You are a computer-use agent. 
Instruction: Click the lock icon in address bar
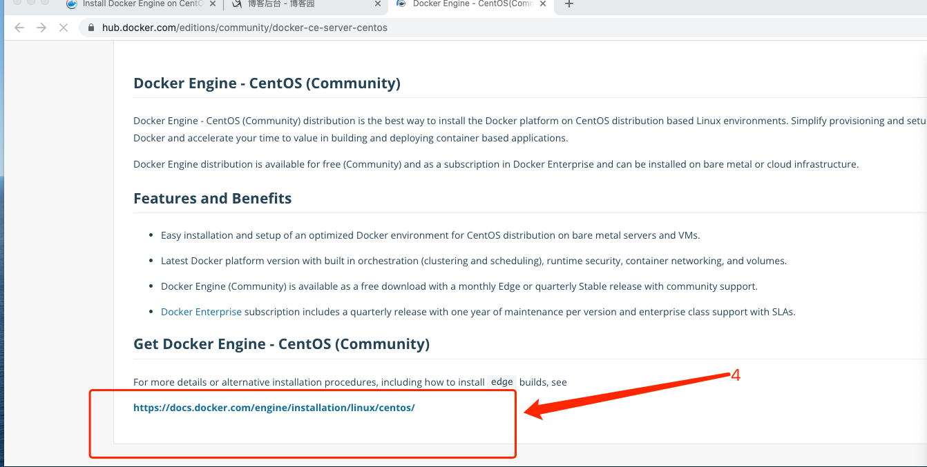[x=91, y=28]
